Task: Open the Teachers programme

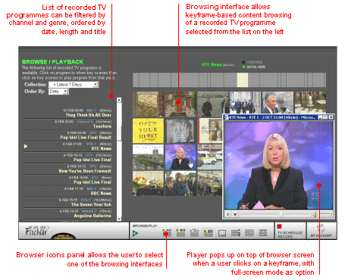Action: click(x=102, y=126)
